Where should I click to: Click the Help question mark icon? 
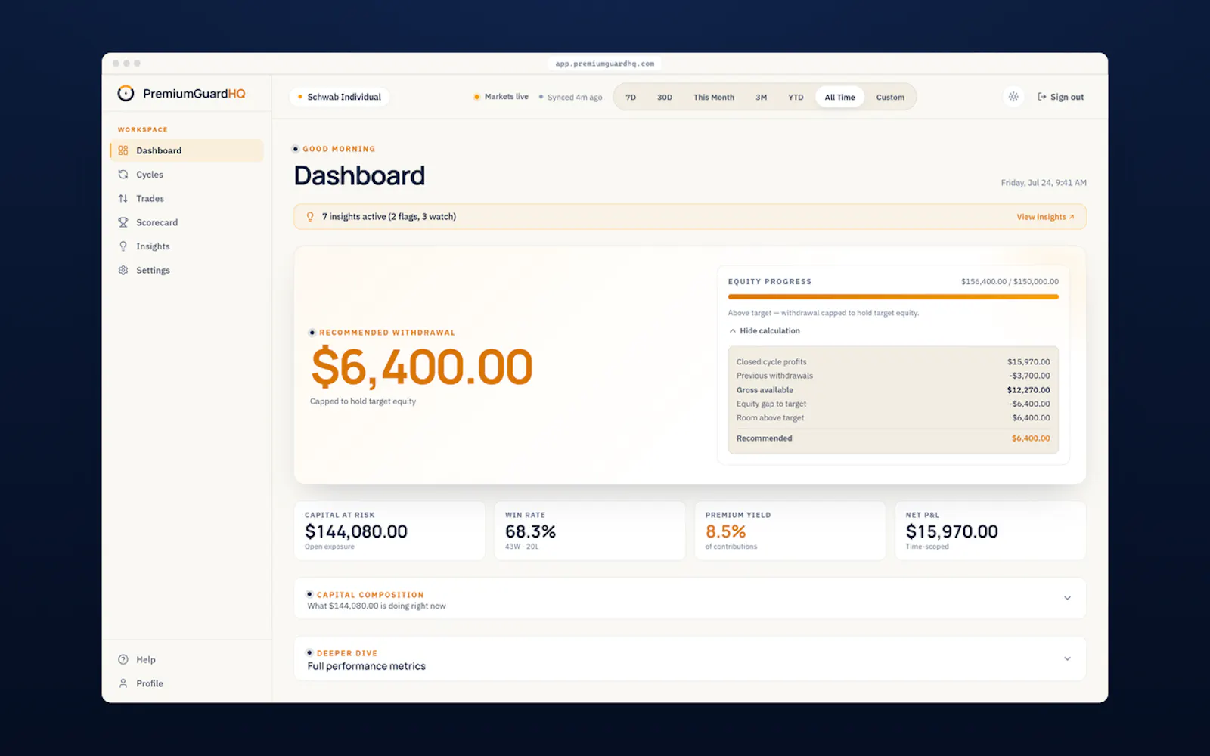123,659
